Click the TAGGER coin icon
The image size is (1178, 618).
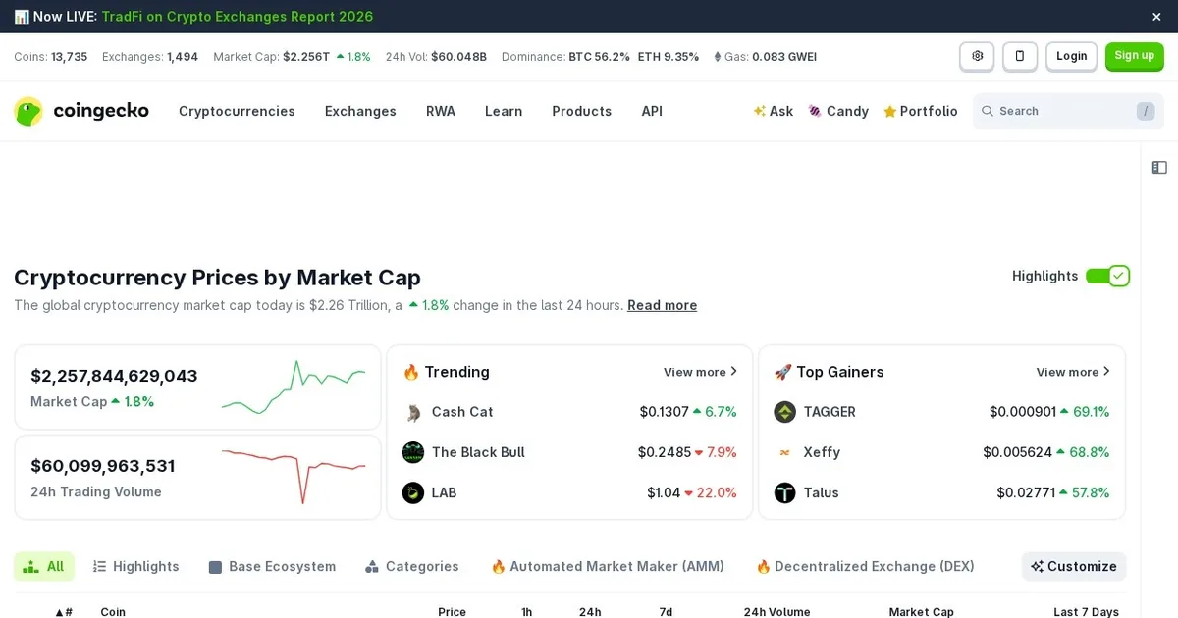pos(784,412)
